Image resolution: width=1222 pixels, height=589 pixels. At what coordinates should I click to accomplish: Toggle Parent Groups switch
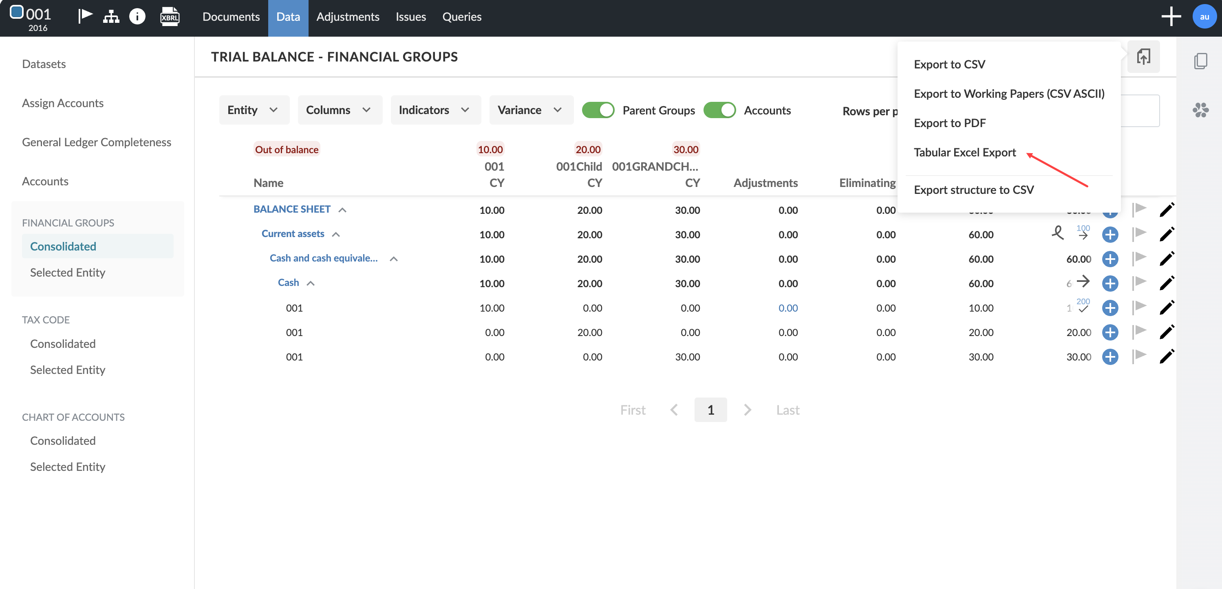(x=598, y=110)
